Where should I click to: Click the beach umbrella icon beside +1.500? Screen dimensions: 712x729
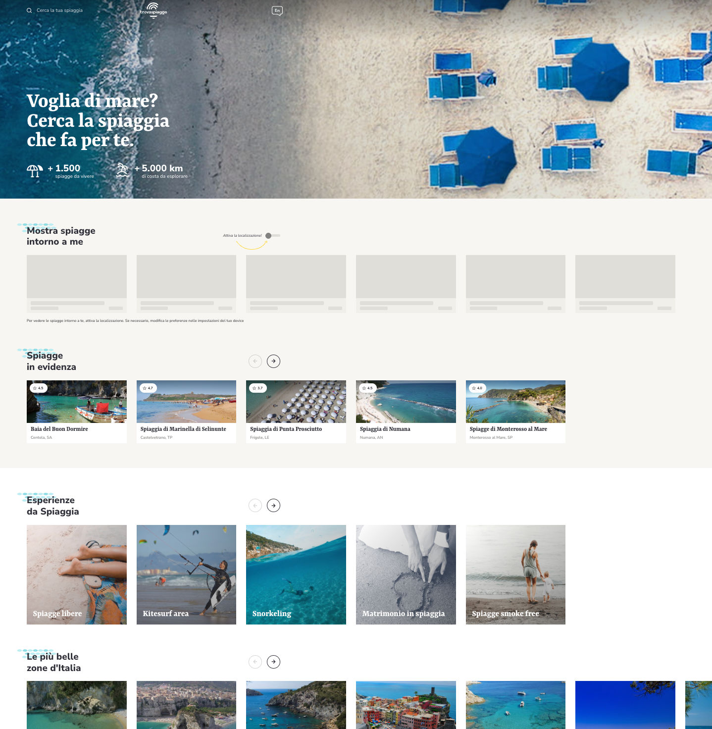coord(35,171)
